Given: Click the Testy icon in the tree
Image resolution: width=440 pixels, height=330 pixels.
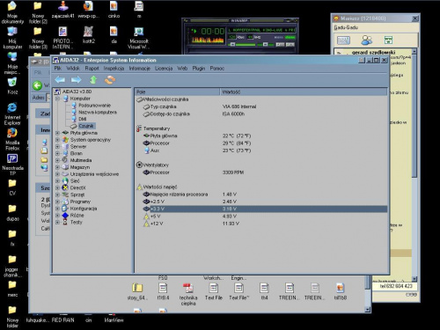Looking at the screenshot, I should coord(65,222).
